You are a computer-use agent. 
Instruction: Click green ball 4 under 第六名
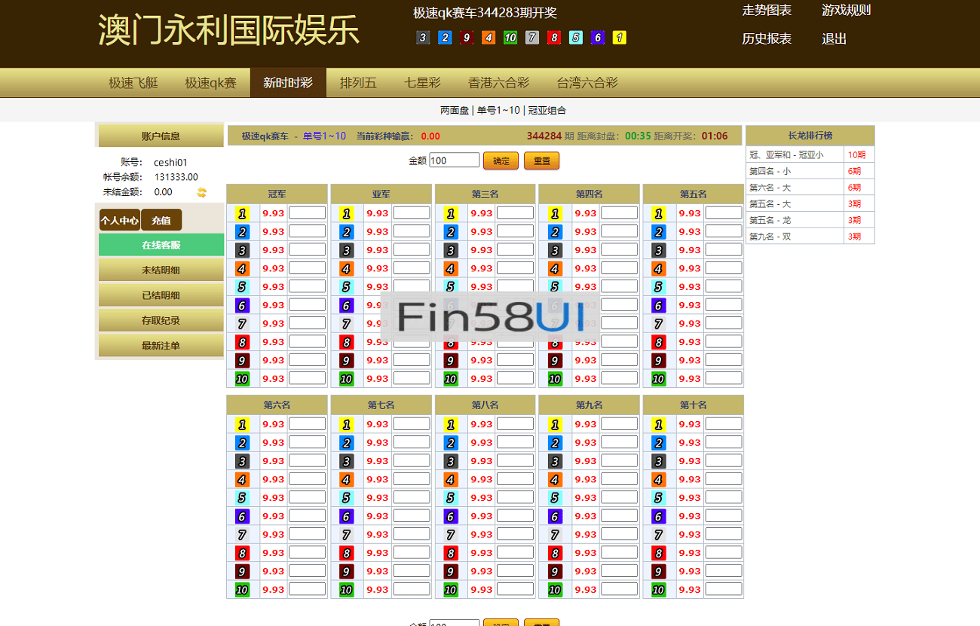pos(242,478)
